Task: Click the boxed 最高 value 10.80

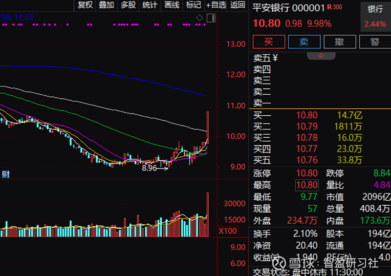Action: pos(307,185)
